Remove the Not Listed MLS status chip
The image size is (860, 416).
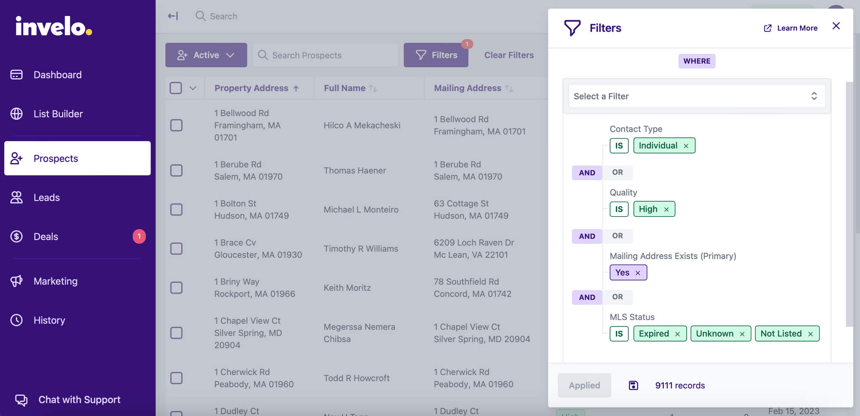810,334
